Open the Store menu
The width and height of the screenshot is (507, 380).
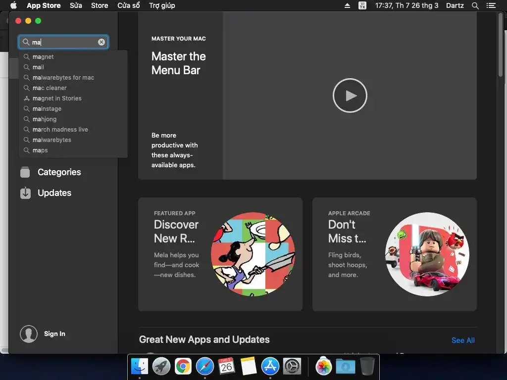[x=100, y=5]
